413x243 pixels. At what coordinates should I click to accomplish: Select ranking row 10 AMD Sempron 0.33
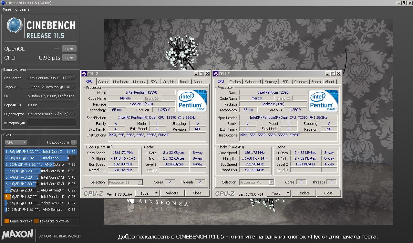point(40,210)
